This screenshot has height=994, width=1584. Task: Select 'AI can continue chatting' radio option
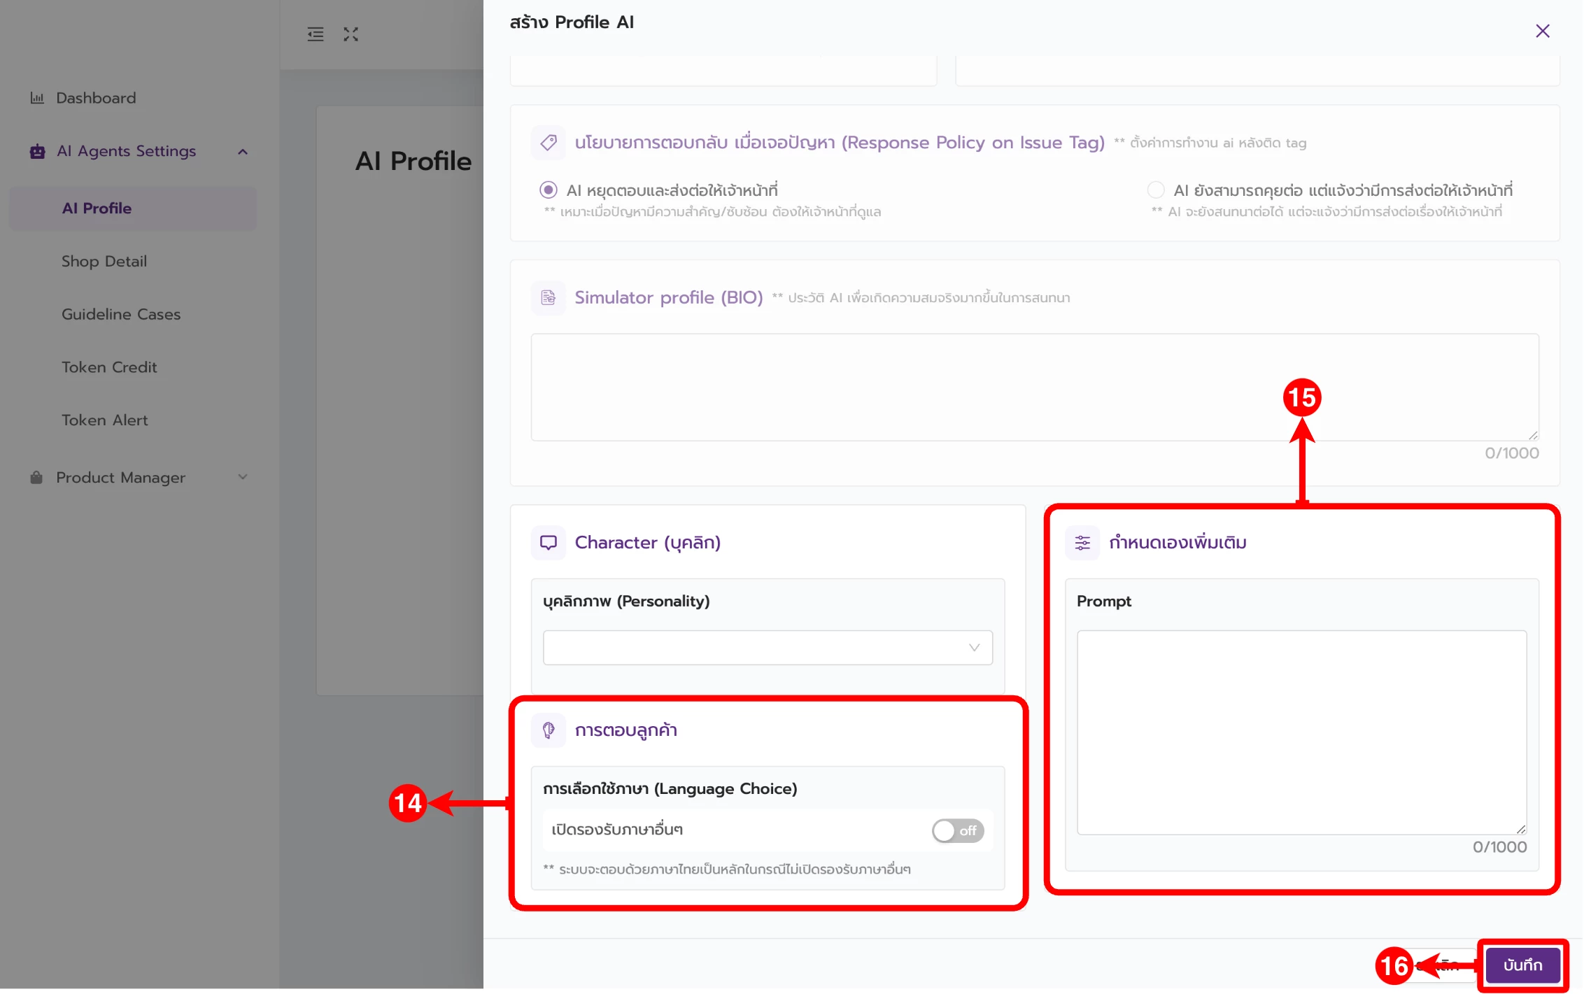click(x=1156, y=190)
